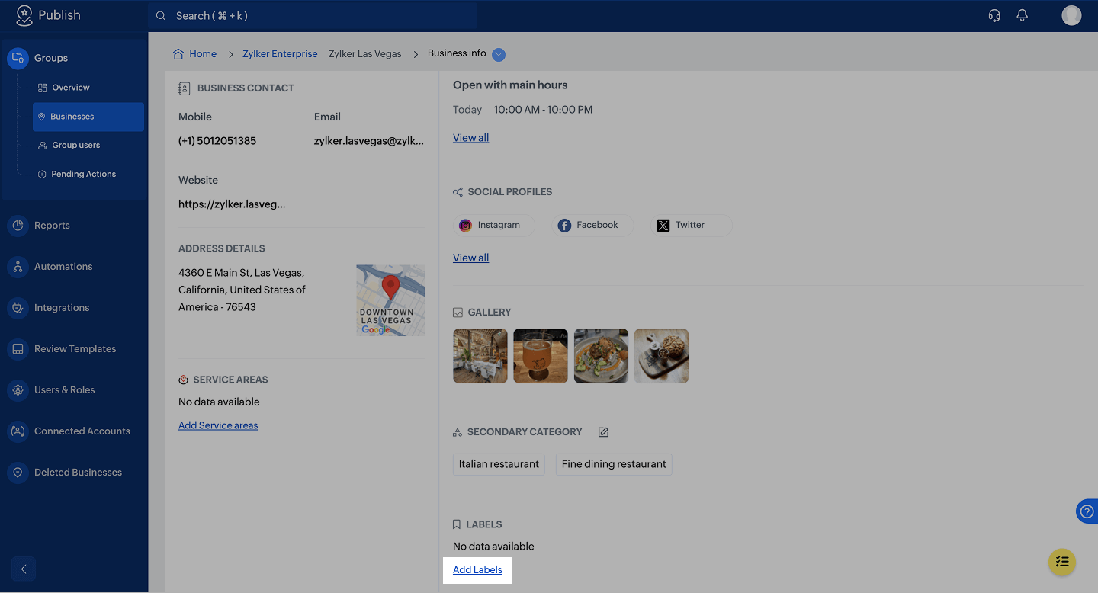Click the Automations sidebar icon
This screenshot has width=1098, height=593.
[x=18, y=267]
